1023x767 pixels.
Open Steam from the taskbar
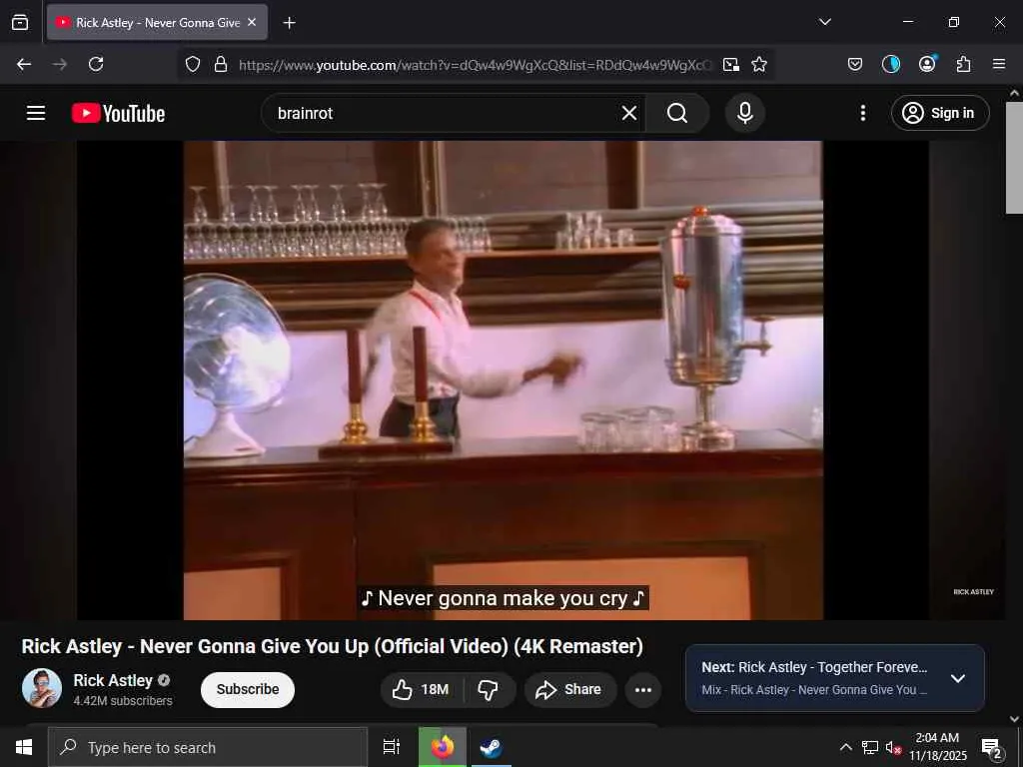490,747
